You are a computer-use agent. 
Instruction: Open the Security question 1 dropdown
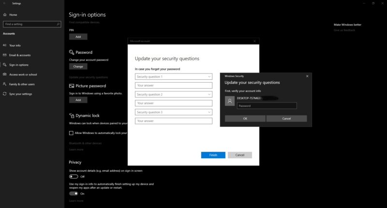[174, 77]
